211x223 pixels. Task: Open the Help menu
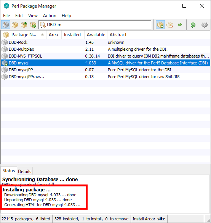point(66,16)
